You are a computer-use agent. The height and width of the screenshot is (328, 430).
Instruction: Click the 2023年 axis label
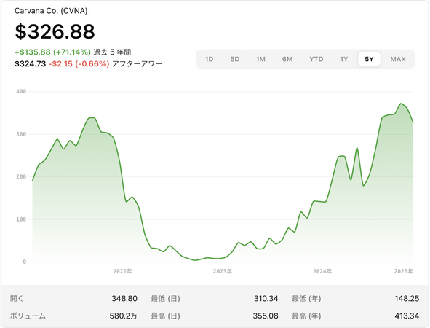point(223,271)
